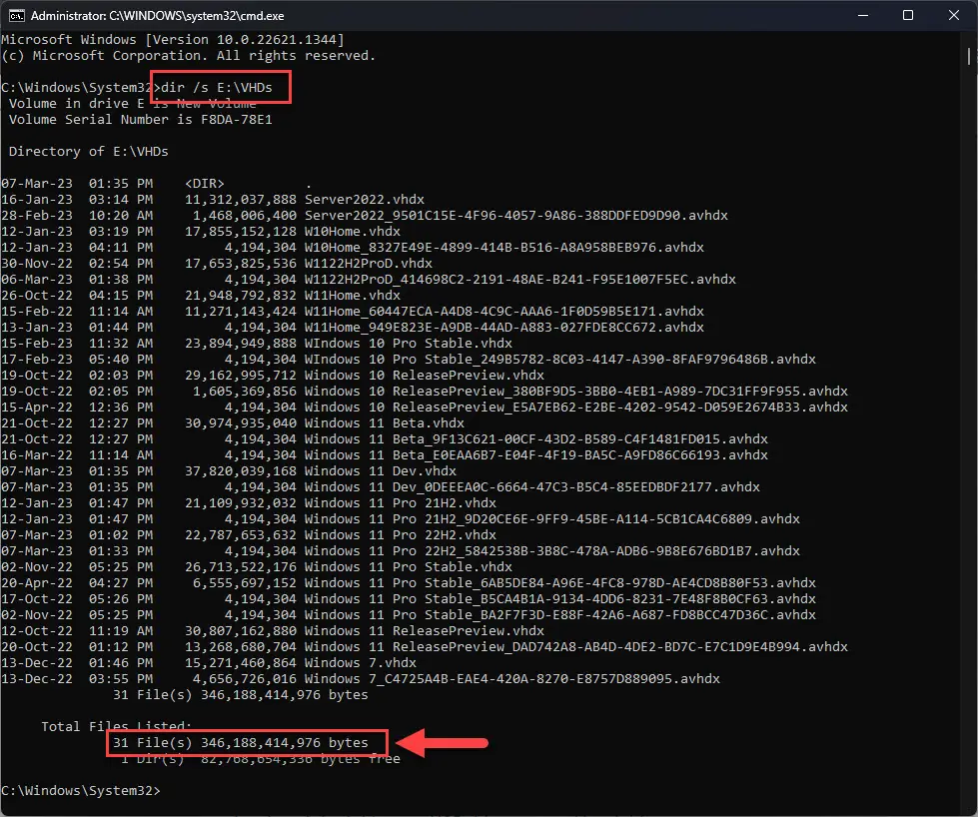Click the final C:\Windows\System32> prompt

click(x=81, y=791)
